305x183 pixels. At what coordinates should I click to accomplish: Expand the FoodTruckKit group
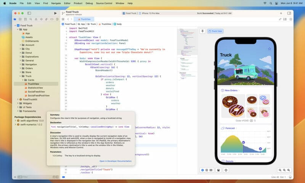click(18, 99)
